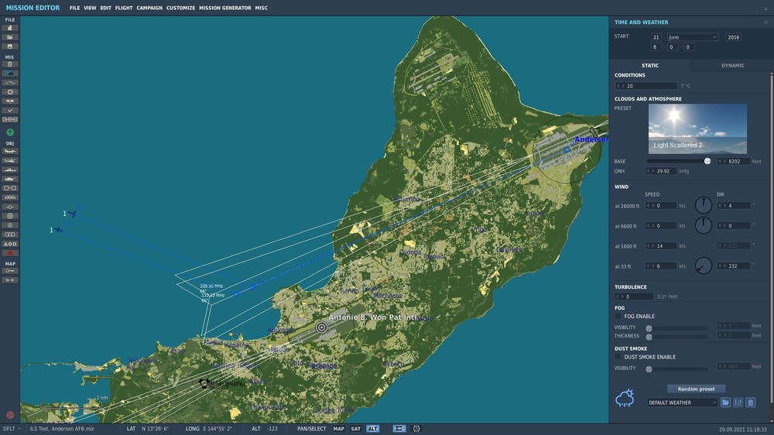Click the new mission file icon

(10, 28)
